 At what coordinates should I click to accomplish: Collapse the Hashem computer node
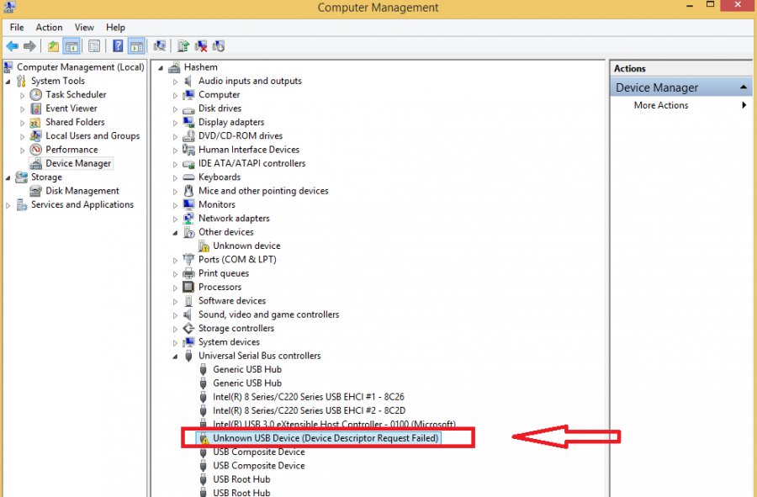click(x=161, y=68)
